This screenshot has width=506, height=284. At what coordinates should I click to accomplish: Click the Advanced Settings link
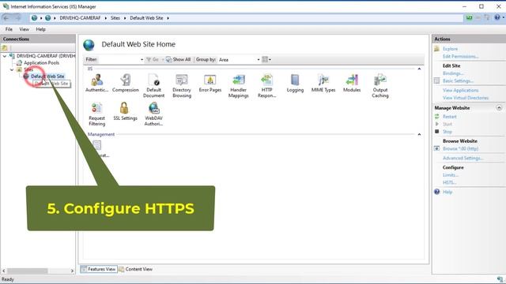[x=463, y=158]
